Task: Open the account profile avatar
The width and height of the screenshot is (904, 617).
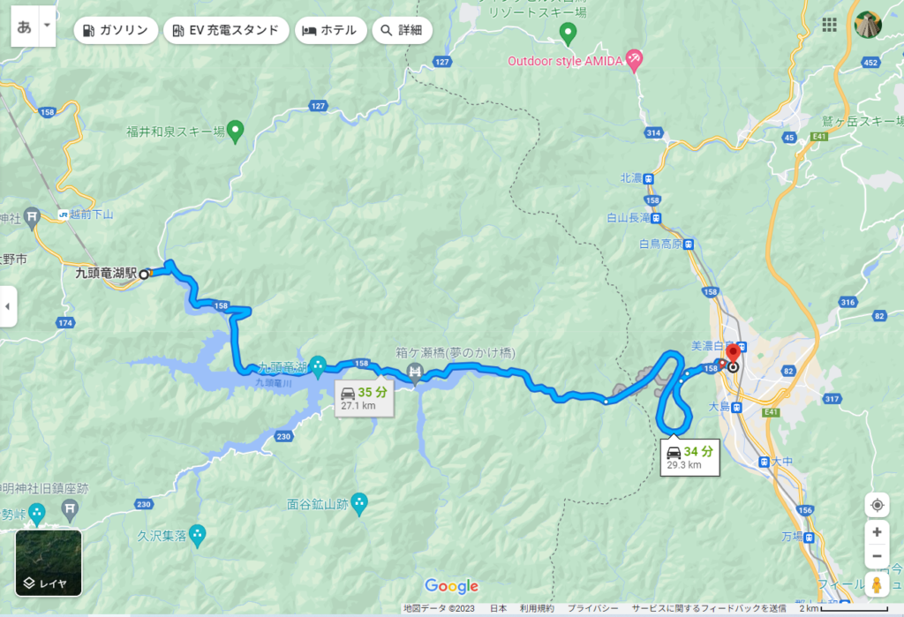Action: (x=868, y=25)
